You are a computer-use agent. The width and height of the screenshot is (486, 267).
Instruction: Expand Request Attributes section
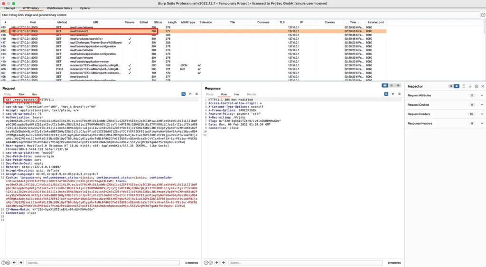[482, 95]
